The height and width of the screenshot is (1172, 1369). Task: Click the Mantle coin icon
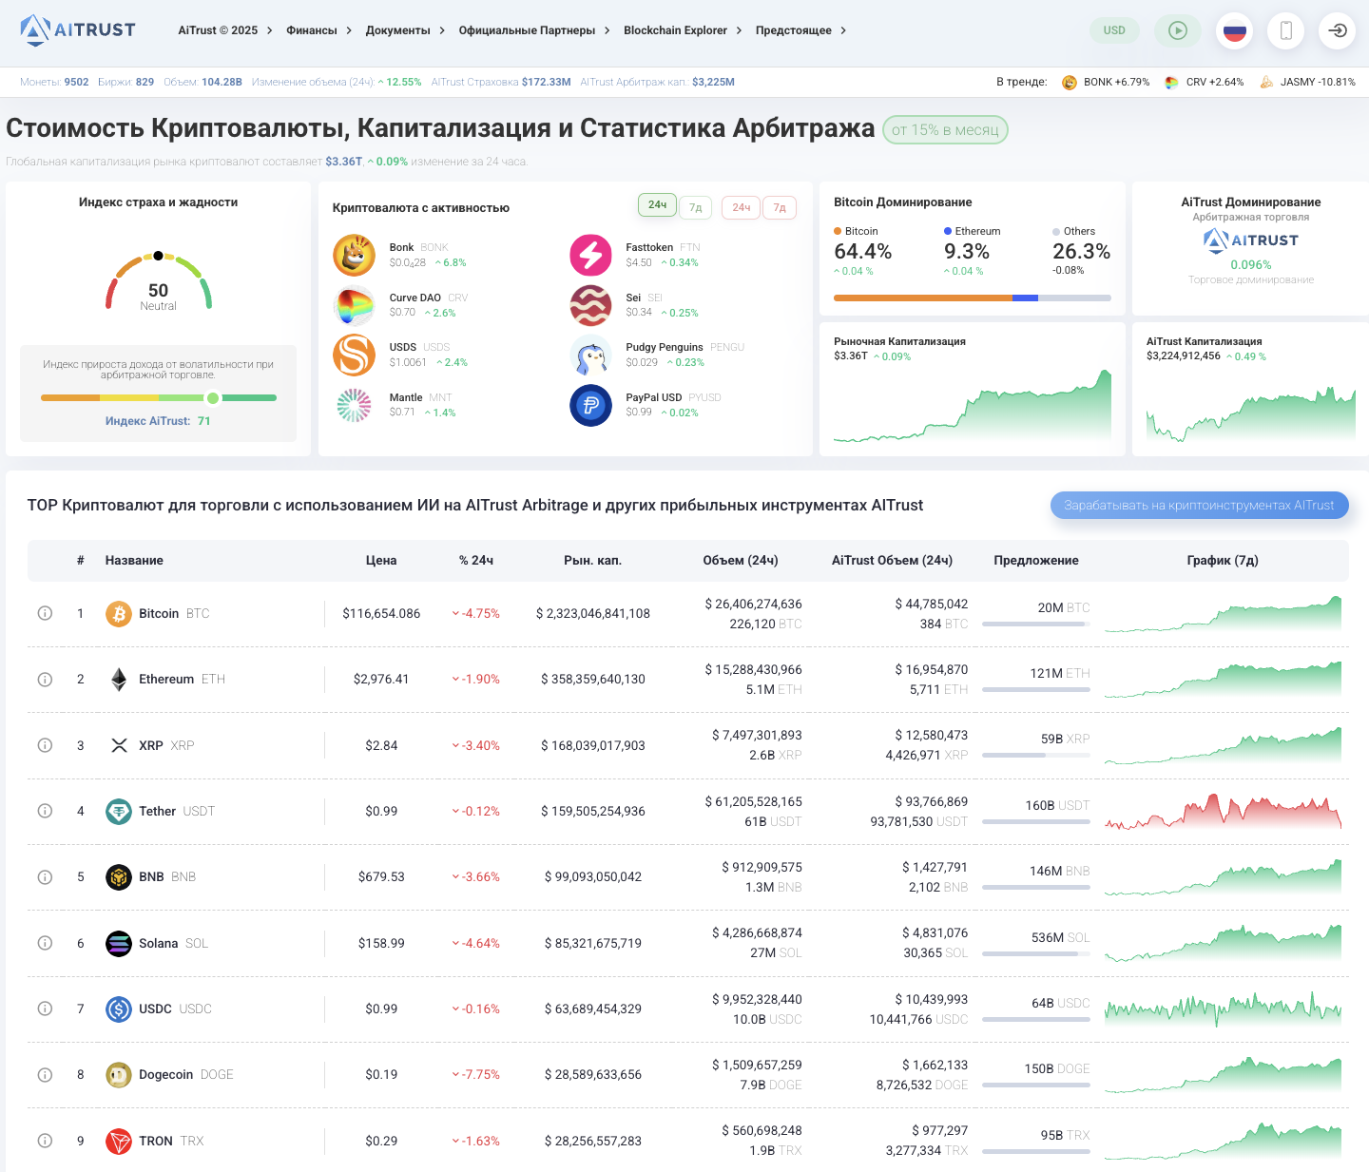pos(354,405)
